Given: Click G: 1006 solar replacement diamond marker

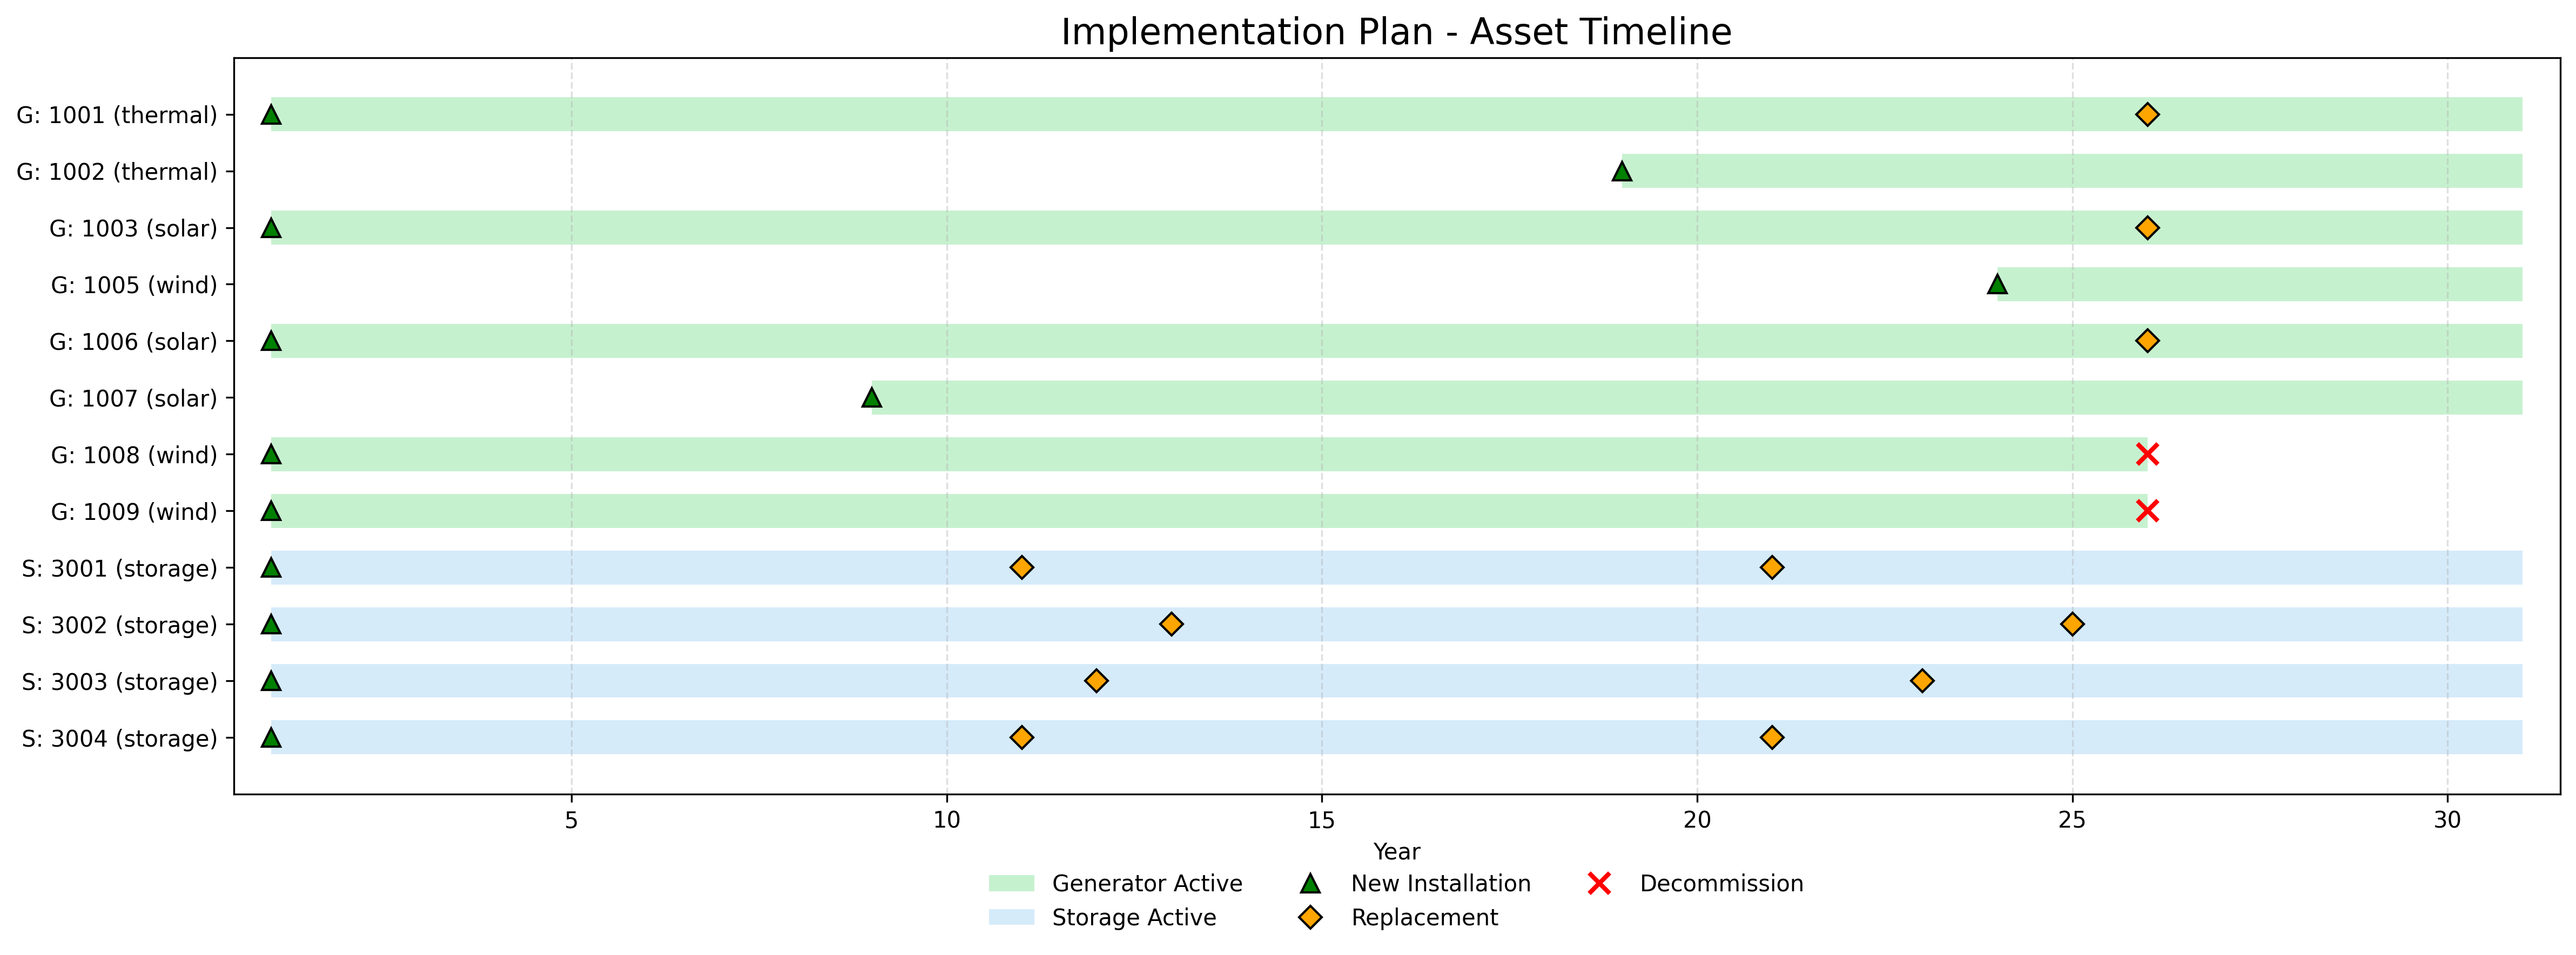Looking at the screenshot, I should (2147, 342).
